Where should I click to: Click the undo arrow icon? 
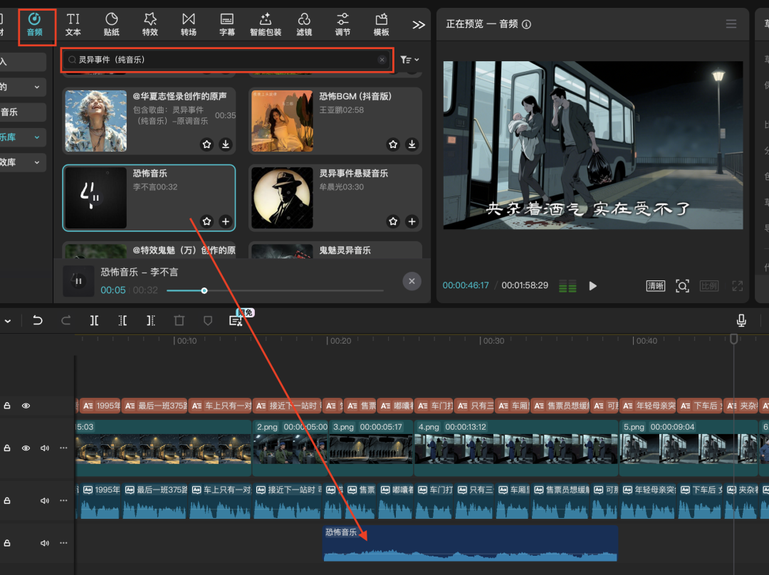tap(38, 321)
